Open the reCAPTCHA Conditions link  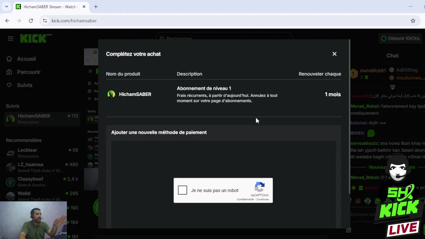(263, 199)
